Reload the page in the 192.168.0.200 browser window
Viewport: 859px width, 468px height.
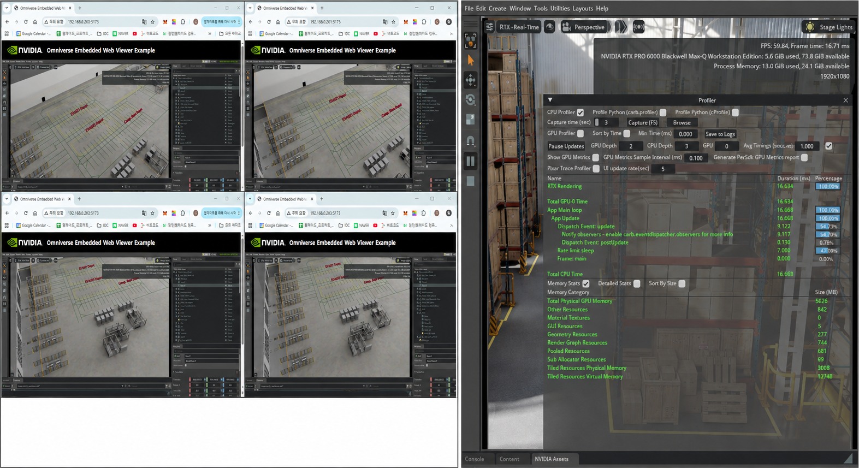click(26, 22)
